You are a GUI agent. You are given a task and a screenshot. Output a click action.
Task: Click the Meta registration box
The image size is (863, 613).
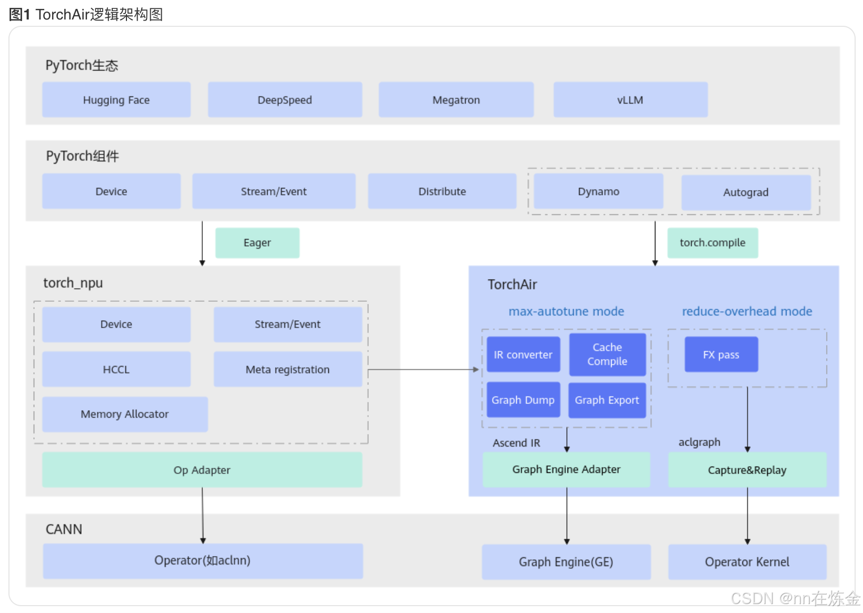point(288,369)
